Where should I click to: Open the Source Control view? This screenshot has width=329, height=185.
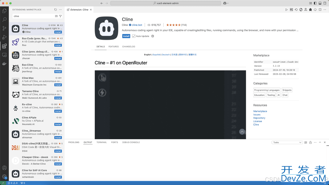(4, 28)
